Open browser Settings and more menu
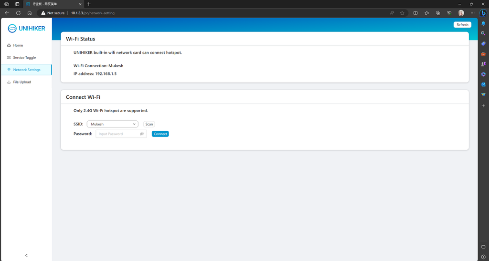The height and width of the screenshot is (261, 489). tap(473, 13)
